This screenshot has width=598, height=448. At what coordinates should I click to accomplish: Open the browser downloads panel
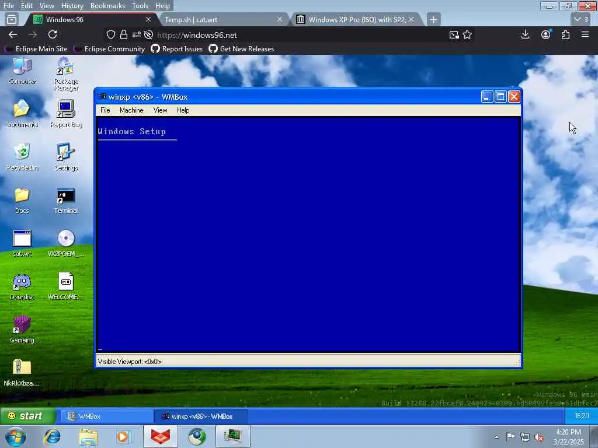click(525, 34)
